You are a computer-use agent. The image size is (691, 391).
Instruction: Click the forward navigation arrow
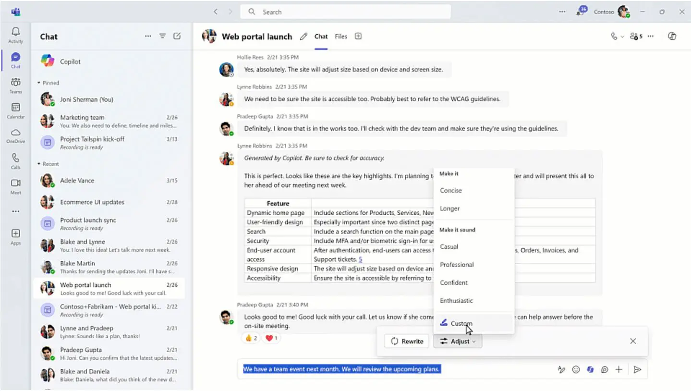coord(230,12)
